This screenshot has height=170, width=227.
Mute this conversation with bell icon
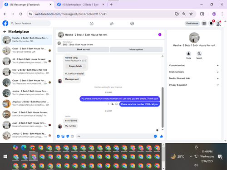pos(188,53)
